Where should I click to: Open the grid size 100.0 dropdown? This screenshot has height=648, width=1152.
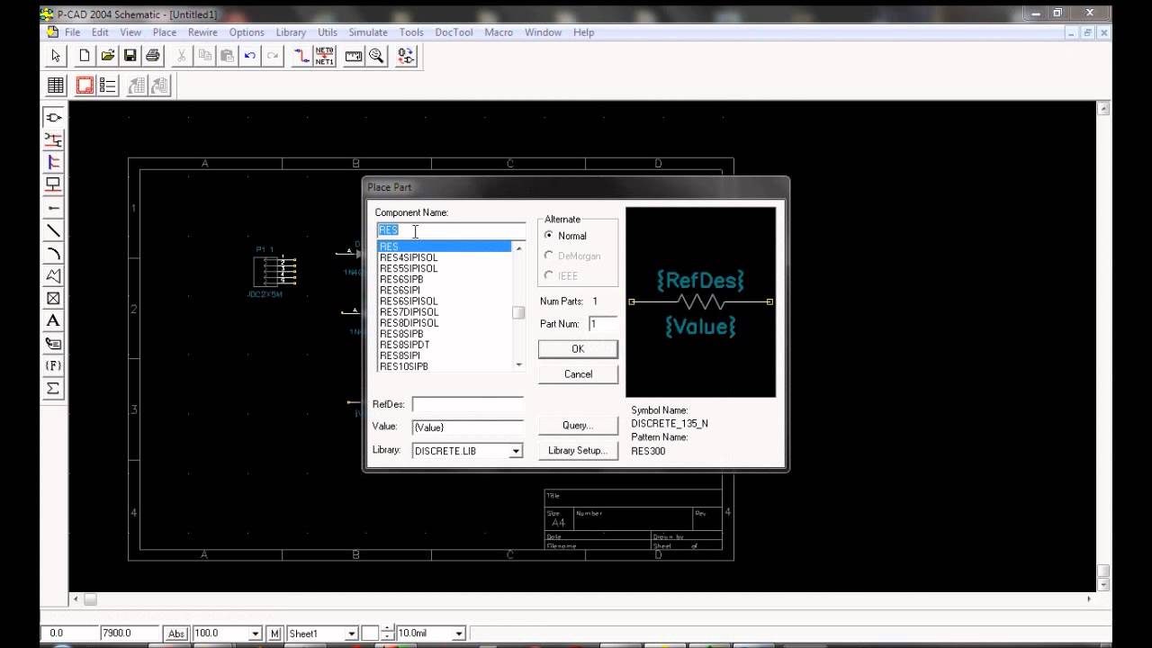[256, 634]
